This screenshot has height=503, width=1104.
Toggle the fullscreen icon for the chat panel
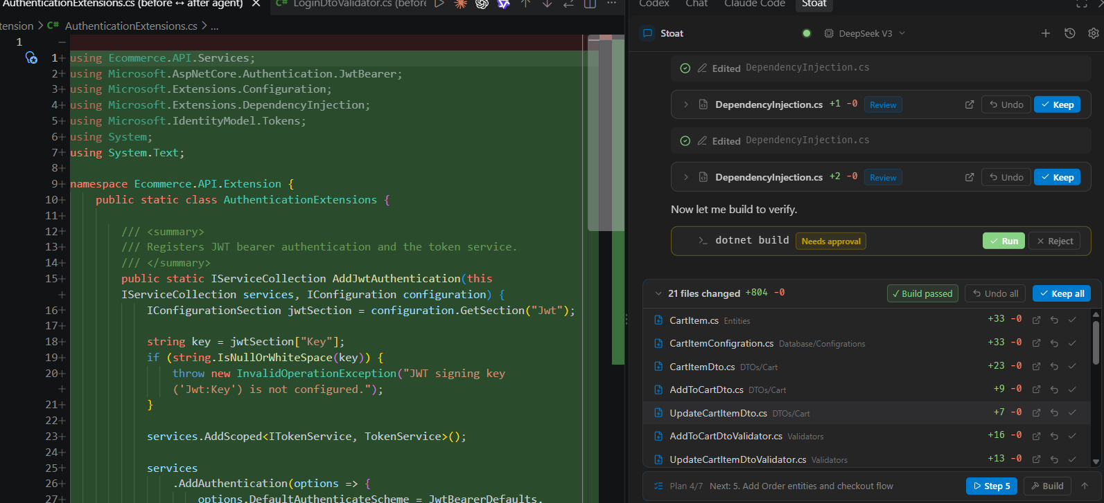click(x=1082, y=3)
